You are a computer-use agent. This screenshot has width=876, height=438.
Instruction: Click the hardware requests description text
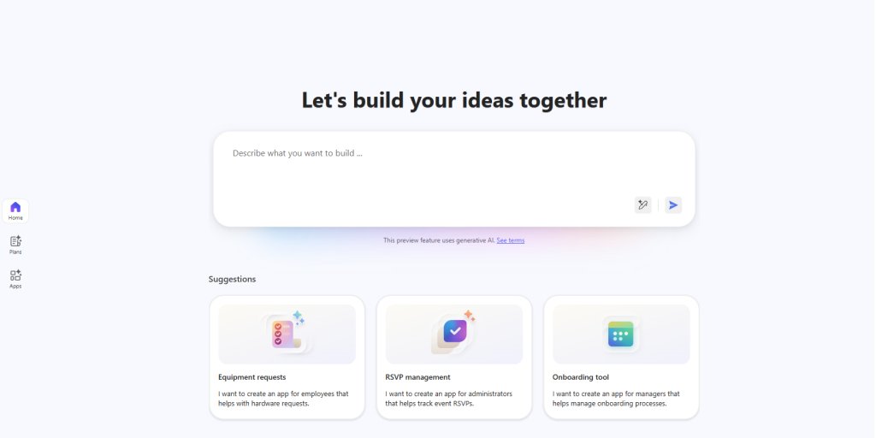tap(283, 399)
